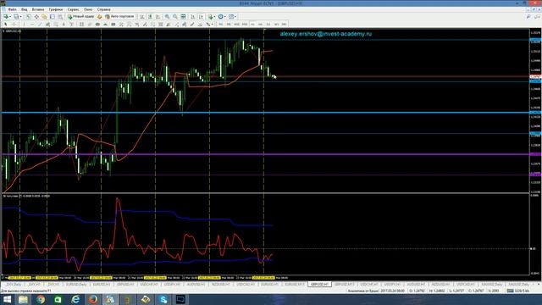Select the Text Label (T) tool
Image resolution: width=542 pixels, height=305 pixels.
(71, 25)
